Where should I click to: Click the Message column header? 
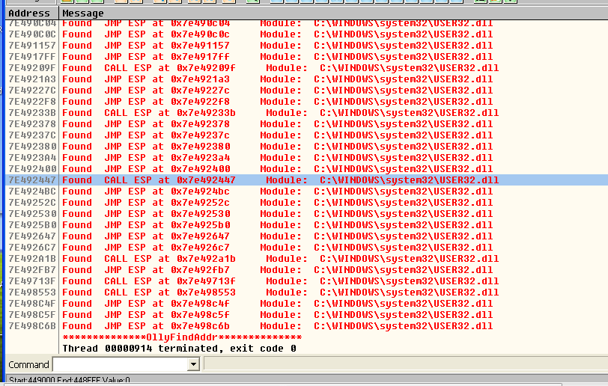[82, 13]
